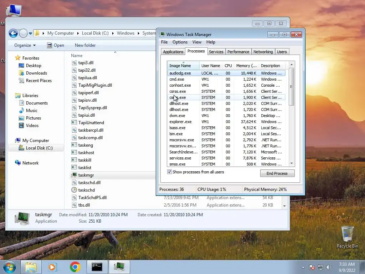Viewport: 365px width, 274px height.
Task: Select TaskSchdPS.dll file
Action: point(92,197)
